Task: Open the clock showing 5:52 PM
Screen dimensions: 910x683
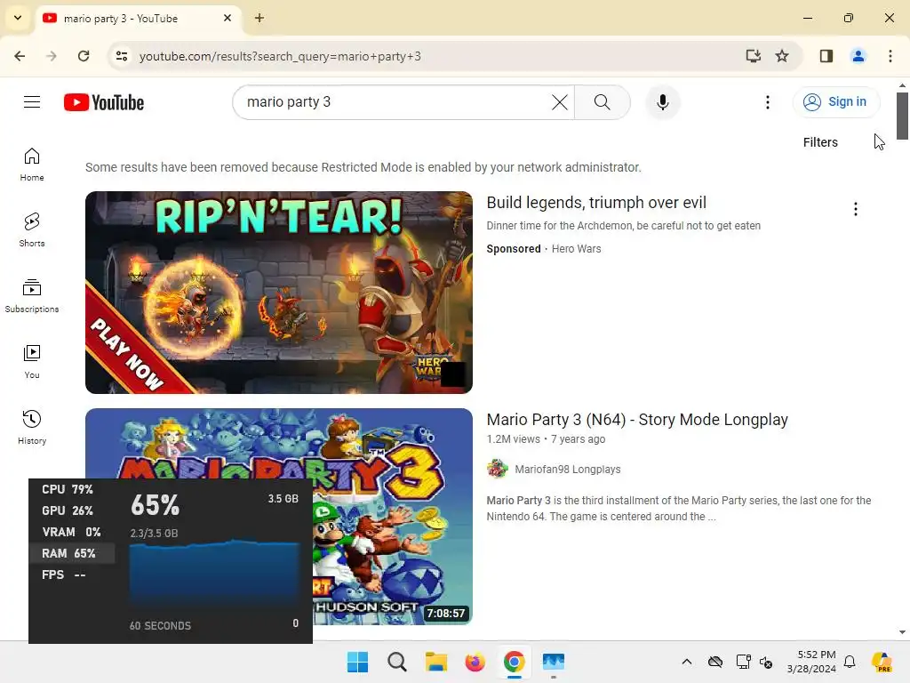Action: pos(811,662)
